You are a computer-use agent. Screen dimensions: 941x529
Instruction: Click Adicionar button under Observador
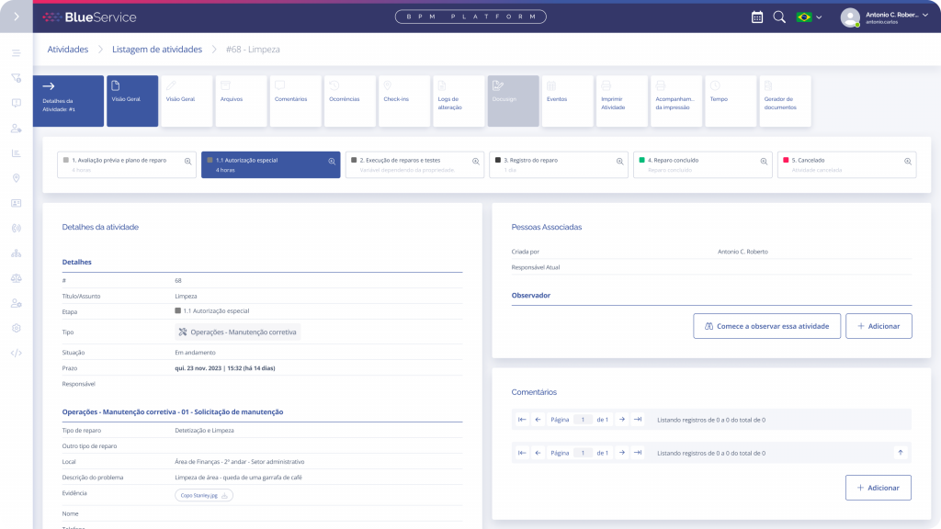[x=879, y=326]
